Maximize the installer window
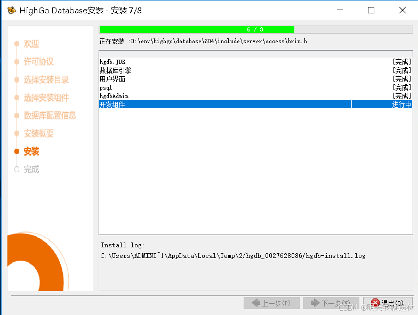Viewport: 418px width, 315px height. coord(371,10)
